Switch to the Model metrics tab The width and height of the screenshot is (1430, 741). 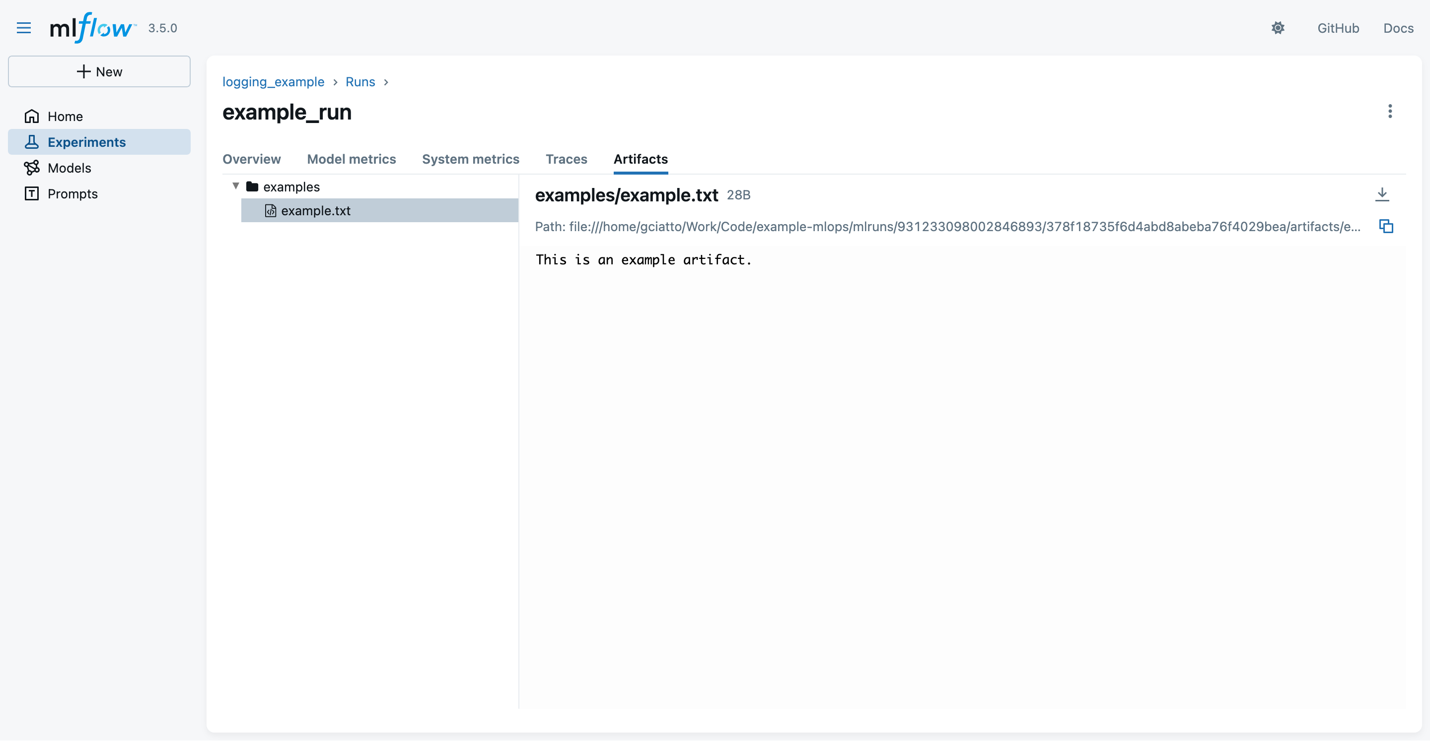coord(352,159)
